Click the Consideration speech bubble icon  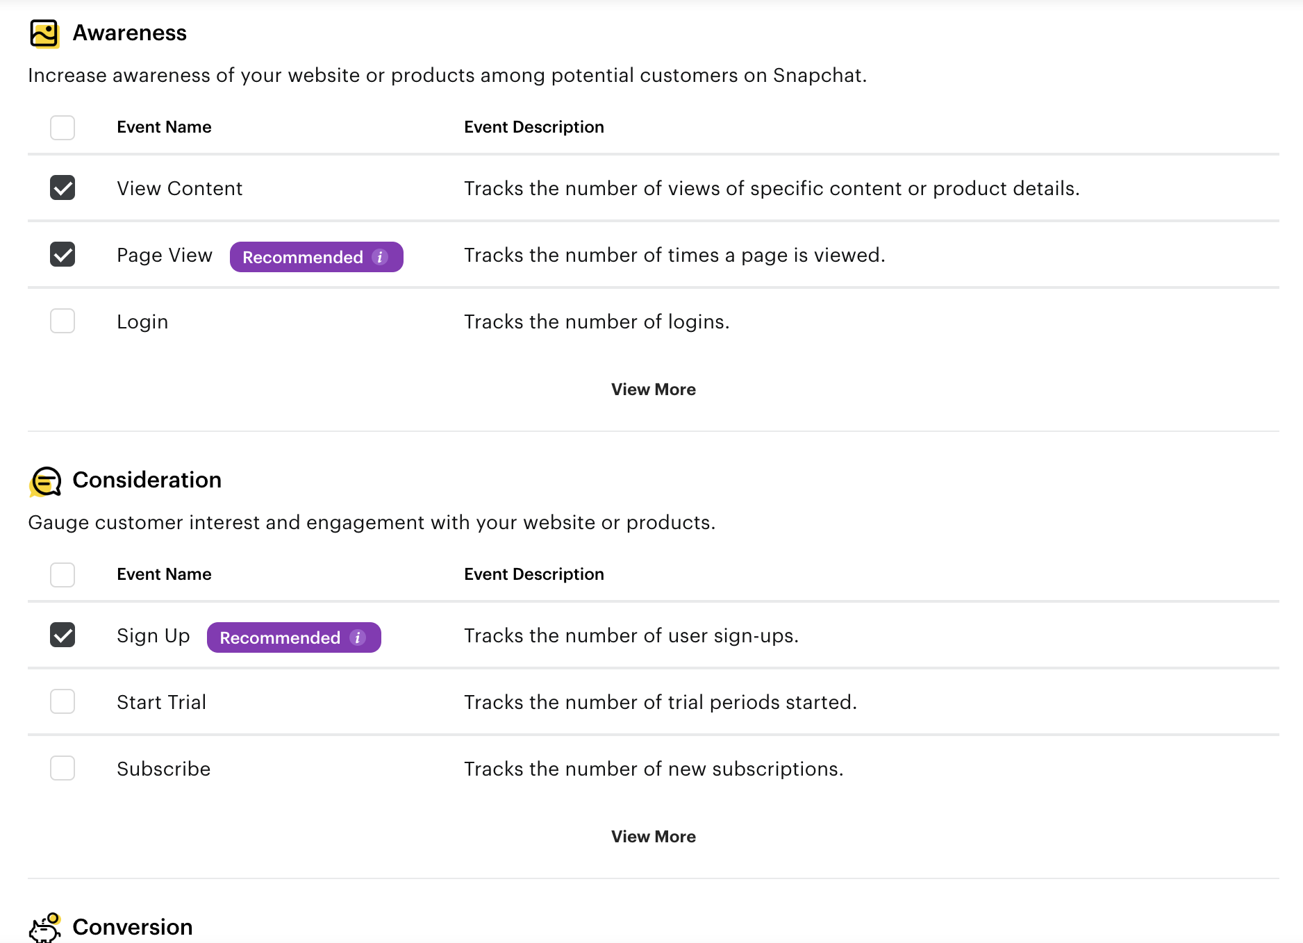click(44, 481)
